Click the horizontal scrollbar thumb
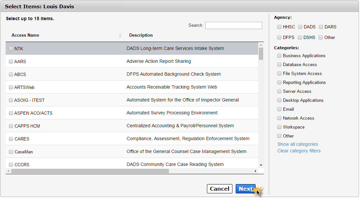Image resolution: width=360 pixels, height=198 pixels. pos(90,171)
